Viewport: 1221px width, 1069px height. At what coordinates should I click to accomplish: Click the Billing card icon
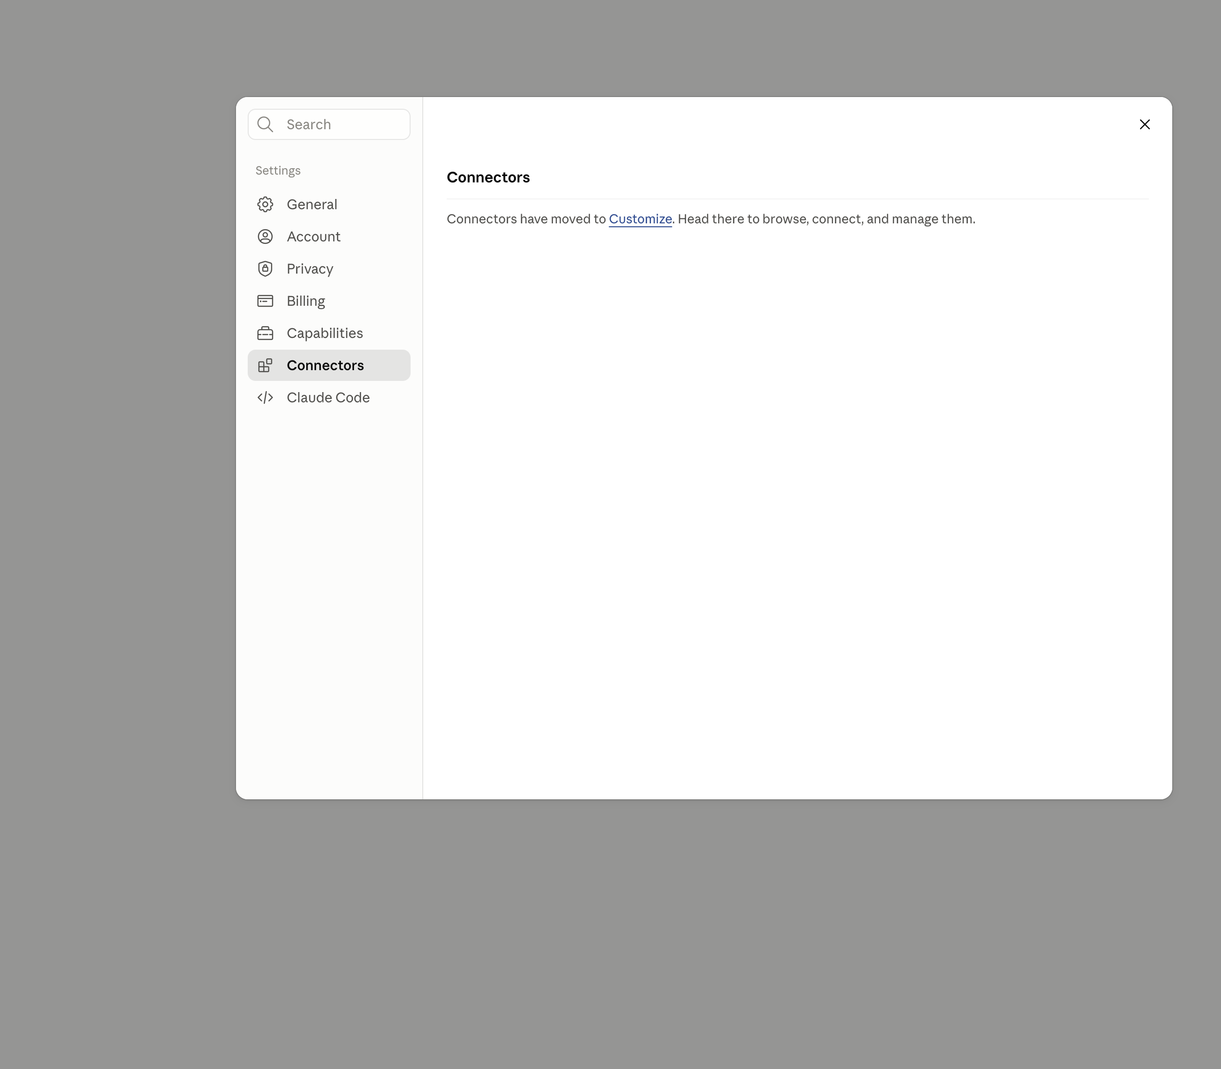pos(265,301)
